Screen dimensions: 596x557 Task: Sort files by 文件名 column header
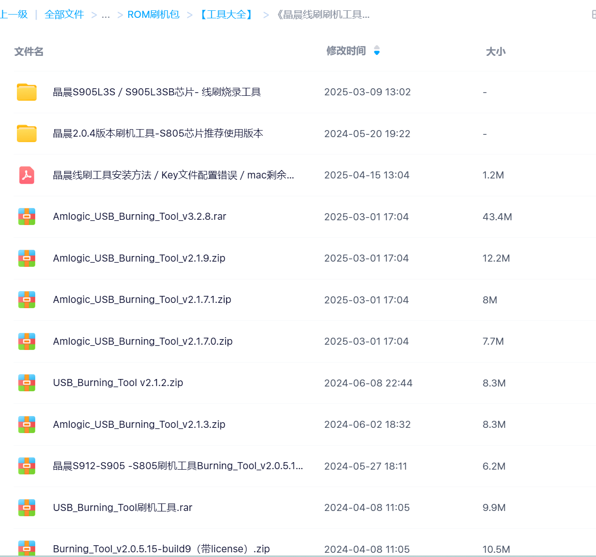(x=29, y=52)
